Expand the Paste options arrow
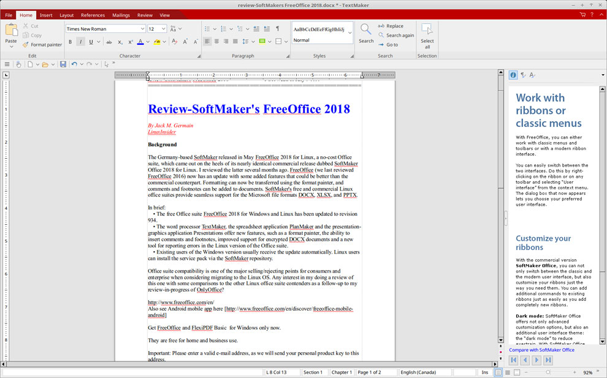 (11, 47)
